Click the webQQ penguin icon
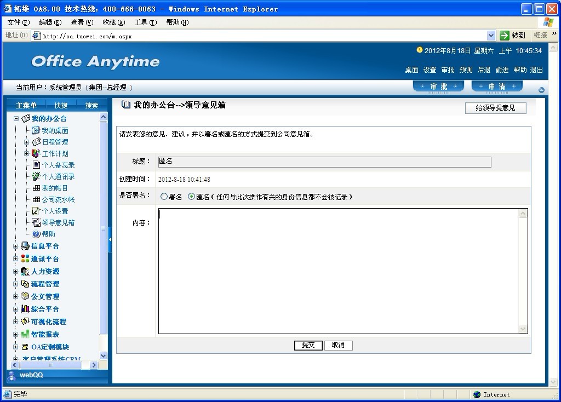This screenshot has width=561, height=402. click(x=12, y=375)
